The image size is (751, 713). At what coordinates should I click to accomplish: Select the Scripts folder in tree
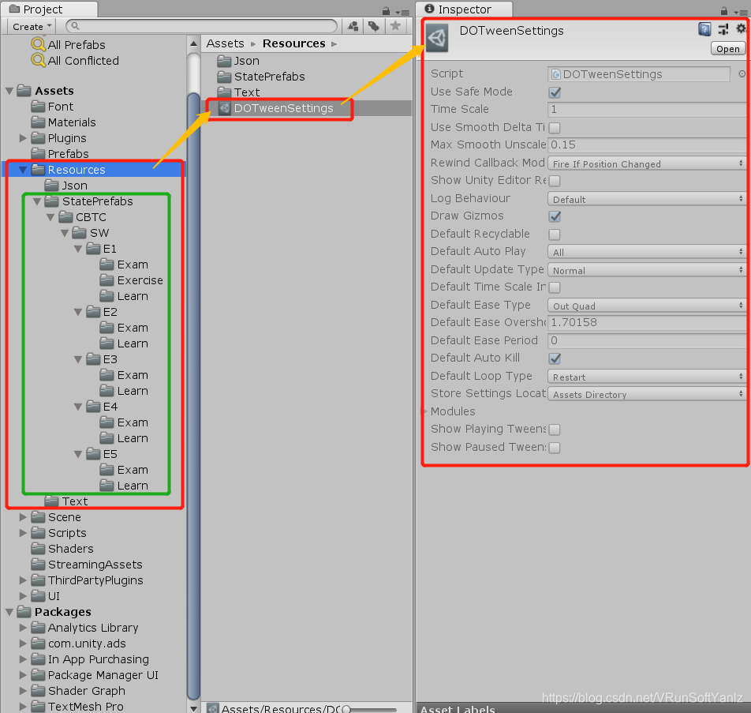(x=67, y=533)
